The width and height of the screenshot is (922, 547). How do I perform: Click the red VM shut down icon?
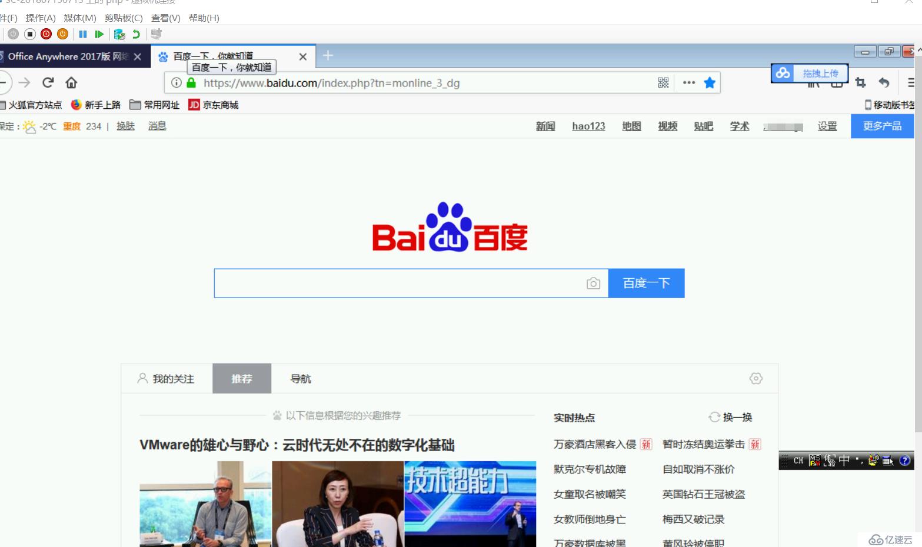click(46, 34)
